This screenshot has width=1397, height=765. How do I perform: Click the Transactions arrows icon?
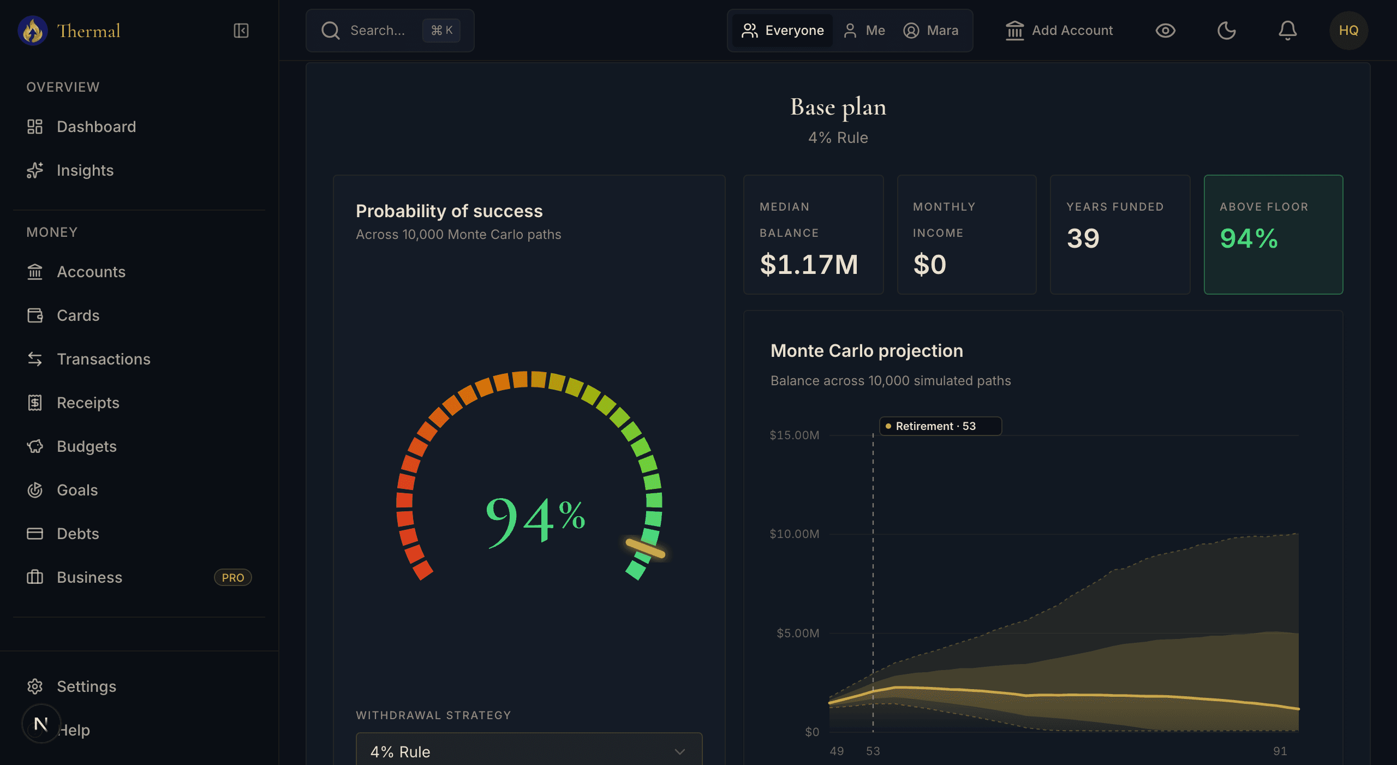(35, 359)
